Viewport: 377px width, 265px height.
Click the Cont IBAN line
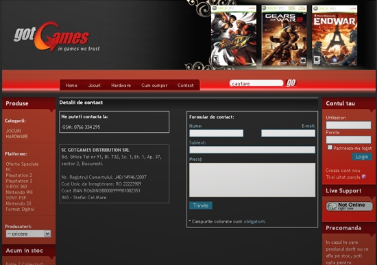(x=101, y=190)
